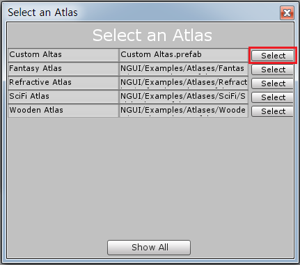The height and width of the screenshot is (265, 300).
Task: Click the Wooden Atlas name cell
Action: point(63,111)
